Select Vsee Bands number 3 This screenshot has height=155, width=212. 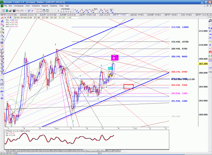tap(63, 12)
